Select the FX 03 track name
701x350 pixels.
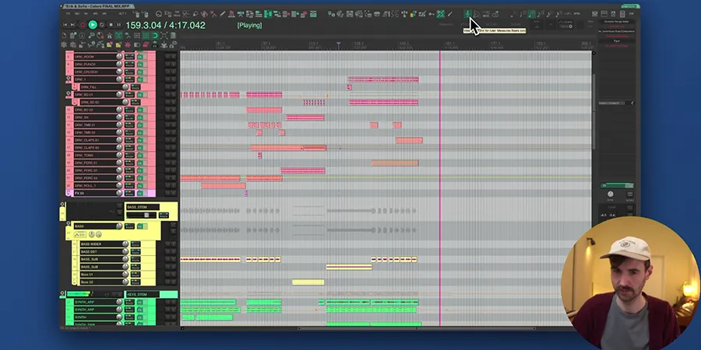tap(79, 193)
